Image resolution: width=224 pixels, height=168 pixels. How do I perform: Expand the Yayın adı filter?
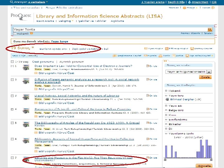pyautogui.click(x=166, y=106)
